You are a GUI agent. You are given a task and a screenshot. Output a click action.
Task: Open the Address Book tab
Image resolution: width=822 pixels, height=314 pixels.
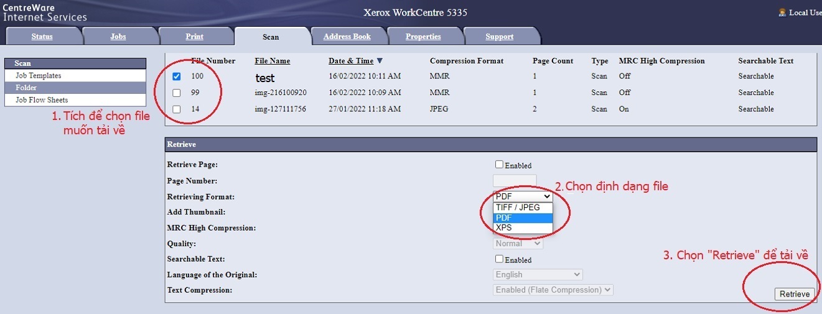pos(347,37)
